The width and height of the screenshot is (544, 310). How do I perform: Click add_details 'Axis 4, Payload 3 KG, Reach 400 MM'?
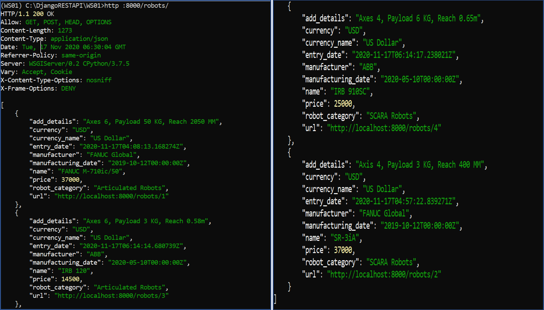coord(420,165)
